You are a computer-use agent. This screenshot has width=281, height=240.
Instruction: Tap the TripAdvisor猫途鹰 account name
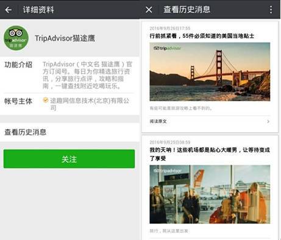(x=65, y=38)
